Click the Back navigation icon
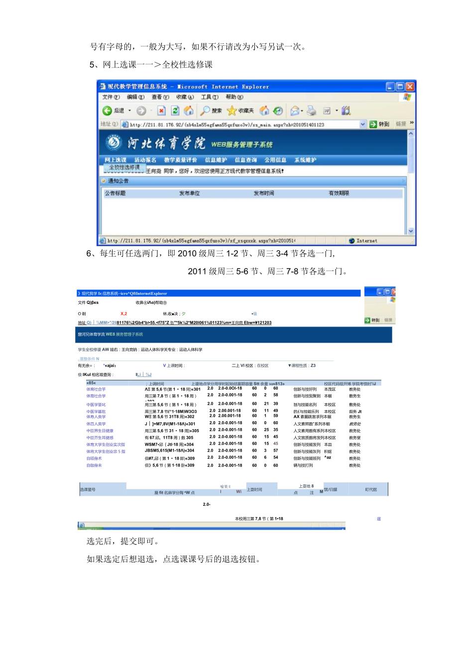Screen dimensions: 458x647 coord(107,110)
